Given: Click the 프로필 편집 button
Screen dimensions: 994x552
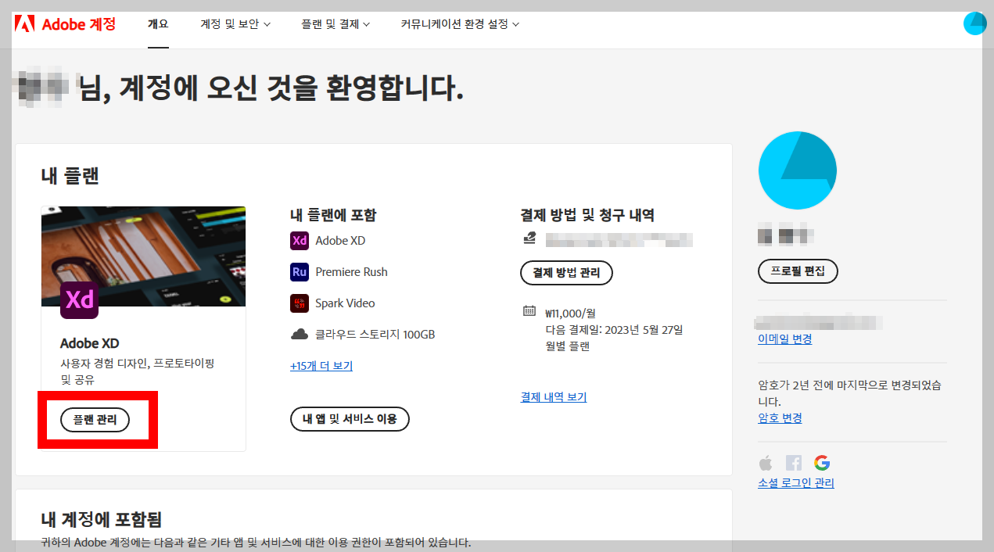Looking at the screenshot, I should coord(798,271).
